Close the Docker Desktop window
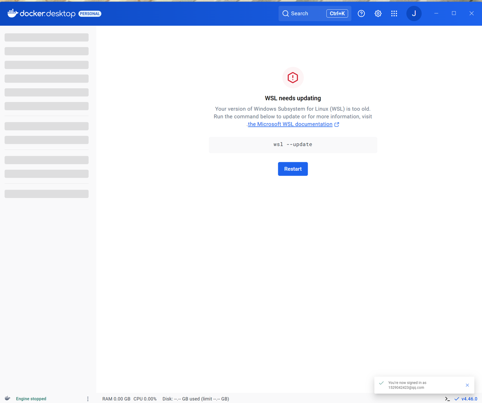The image size is (482, 403). click(471, 13)
